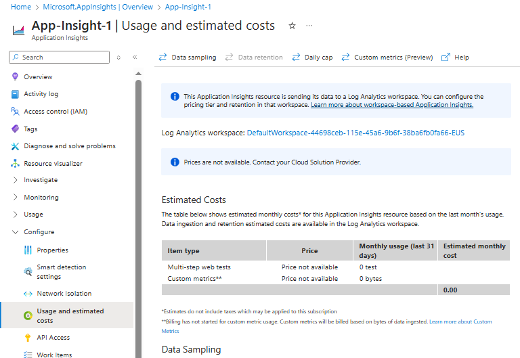The width and height of the screenshot is (520, 358).
Task: Expand the Investigate section
Action: 15,179
